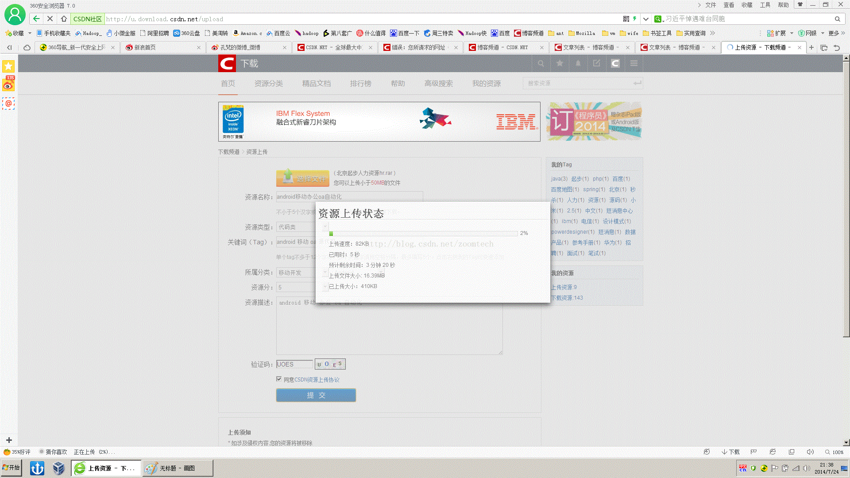Open a new browser tab with plus
This screenshot has height=478, width=850.
tap(811, 47)
